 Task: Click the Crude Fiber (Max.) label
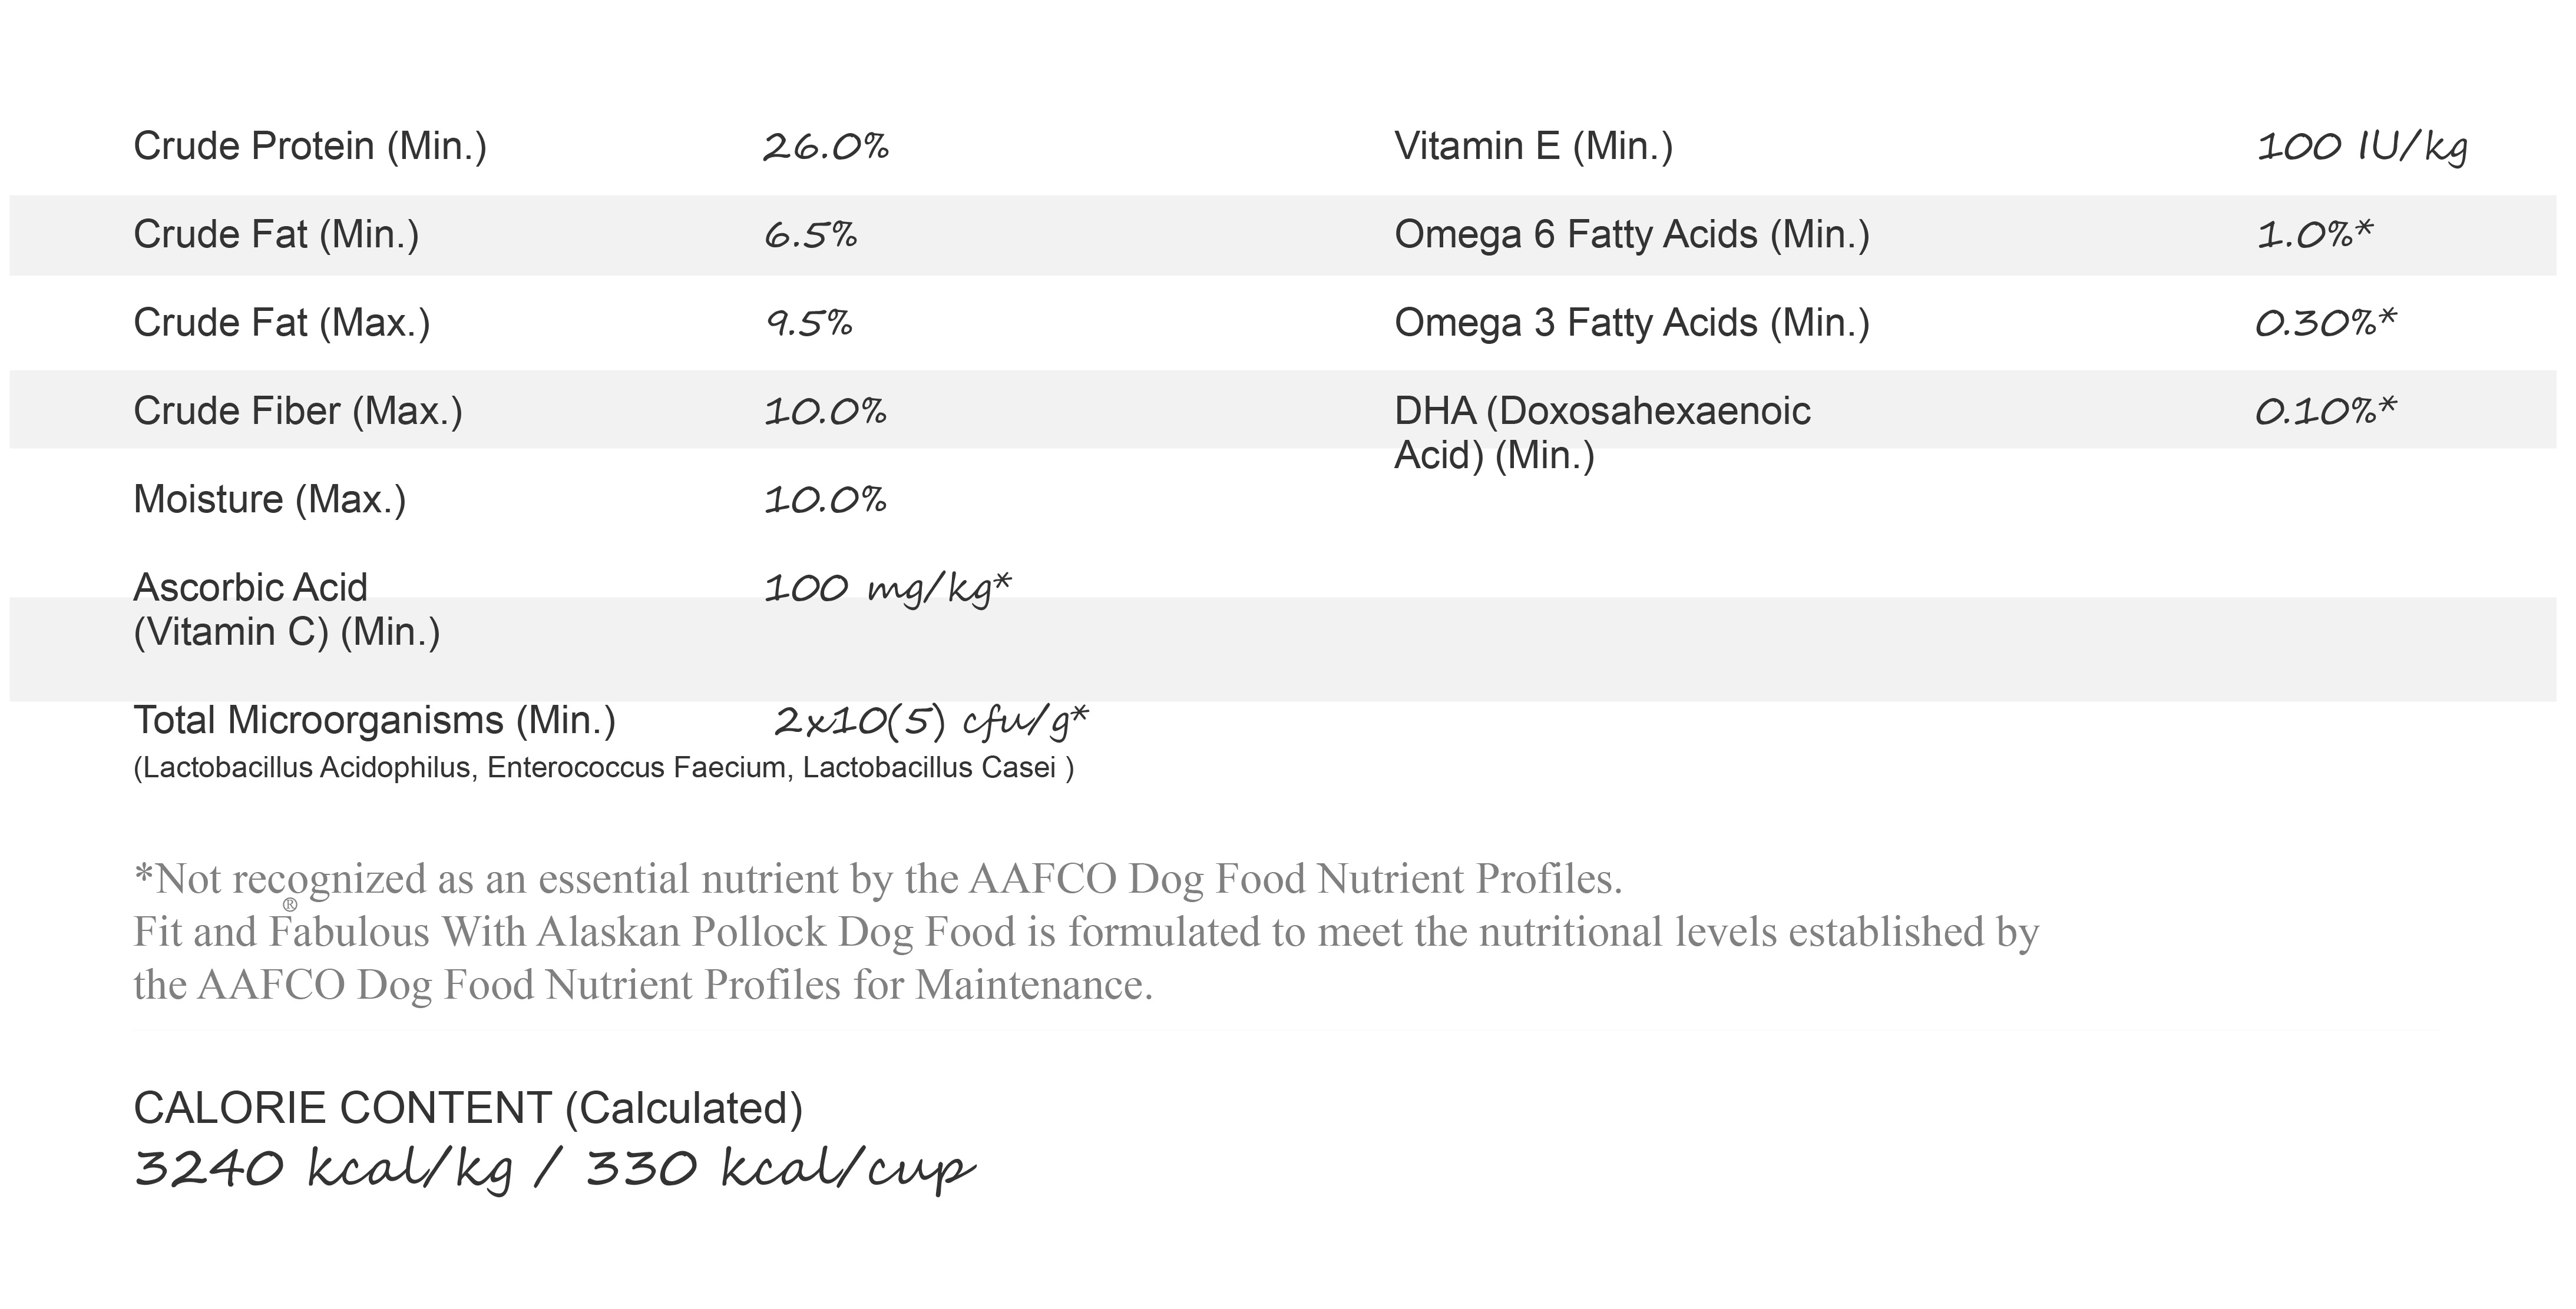tap(298, 412)
